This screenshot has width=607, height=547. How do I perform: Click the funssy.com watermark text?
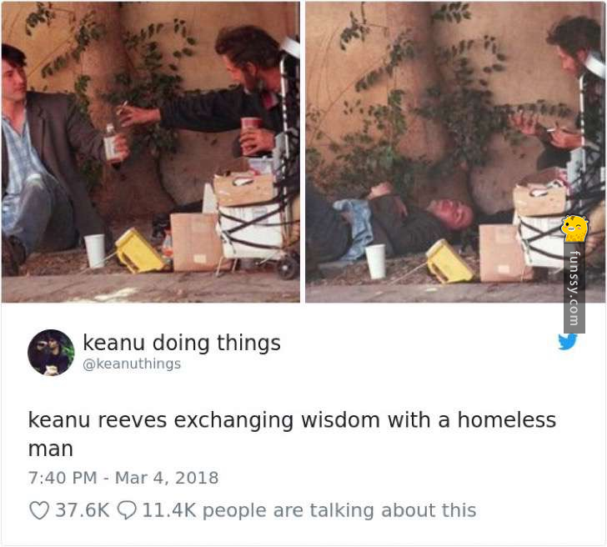[x=574, y=288]
